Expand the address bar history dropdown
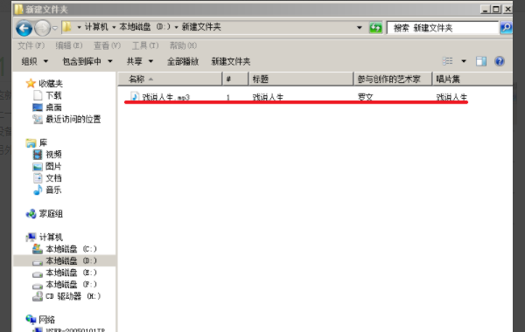This screenshot has height=332, width=525. click(x=359, y=27)
